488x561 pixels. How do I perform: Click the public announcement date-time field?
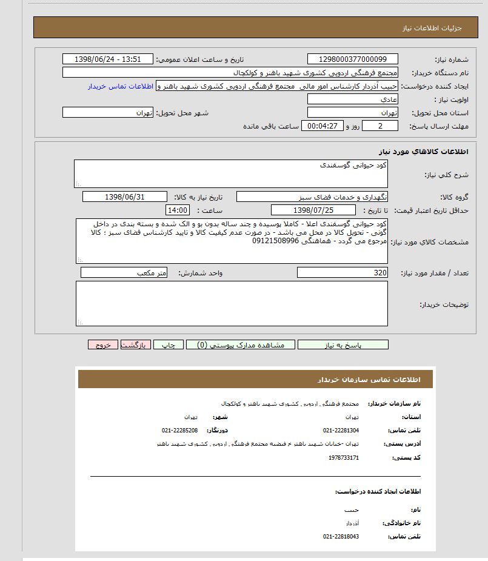(x=108, y=59)
